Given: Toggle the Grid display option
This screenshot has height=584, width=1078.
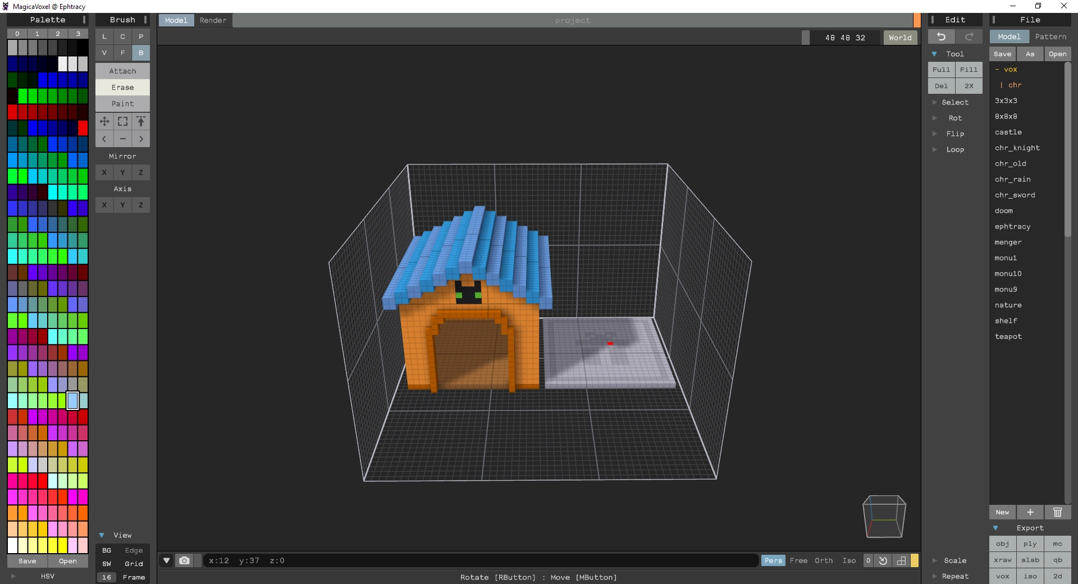Looking at the screenshot, I should 134,564.
